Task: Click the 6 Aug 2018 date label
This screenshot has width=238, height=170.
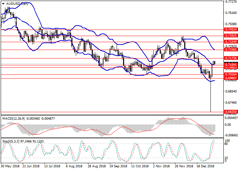Action: tap(73, 167)
